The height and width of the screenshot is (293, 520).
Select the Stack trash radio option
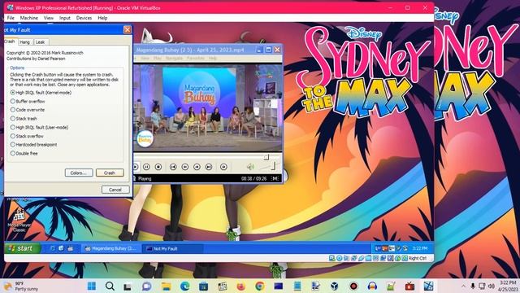tap(24, 119)
